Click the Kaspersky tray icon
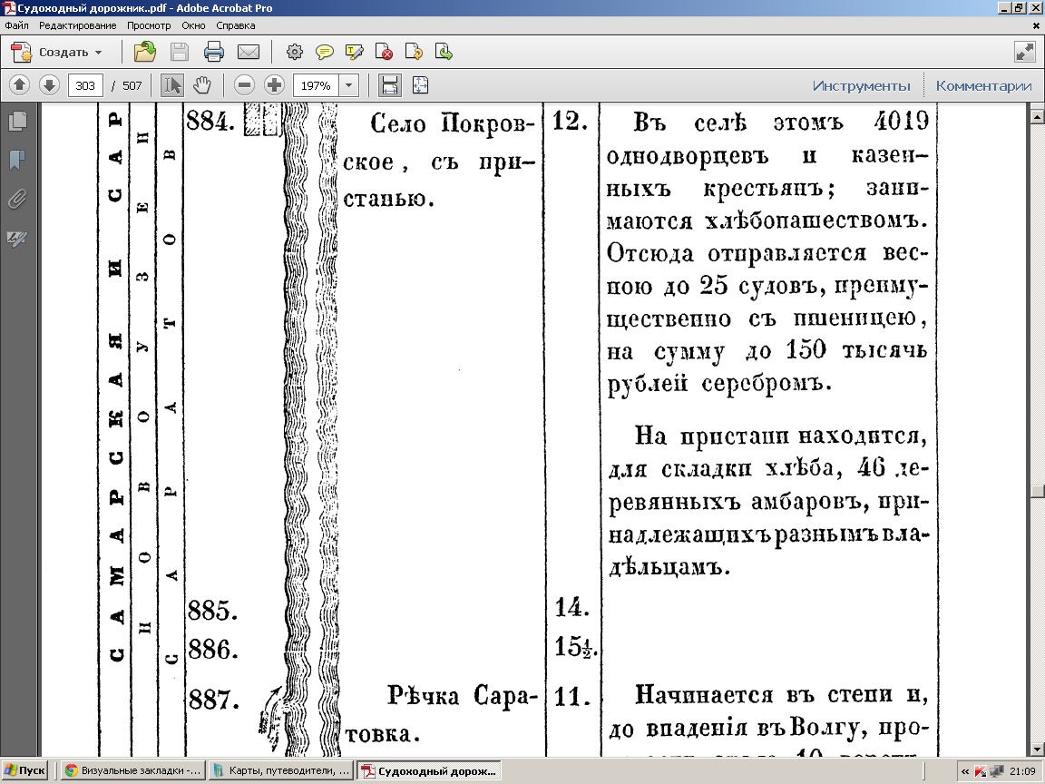 pyautogui.click(x=980, y=771)
